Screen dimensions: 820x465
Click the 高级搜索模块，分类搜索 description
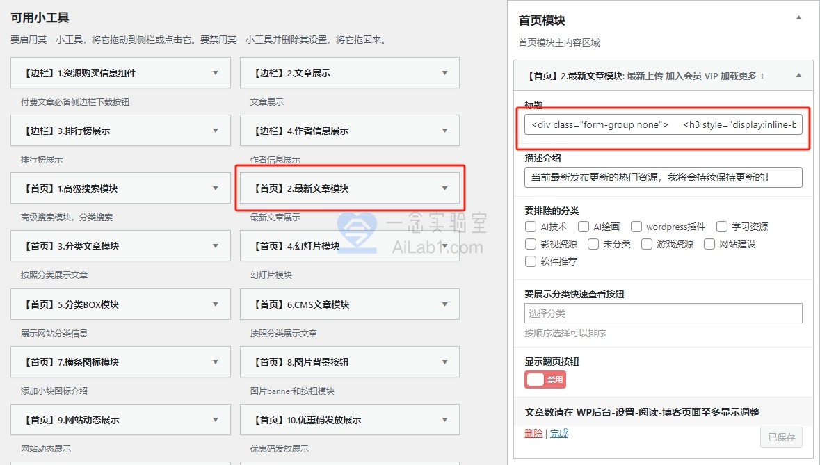[x=66, y=218]
